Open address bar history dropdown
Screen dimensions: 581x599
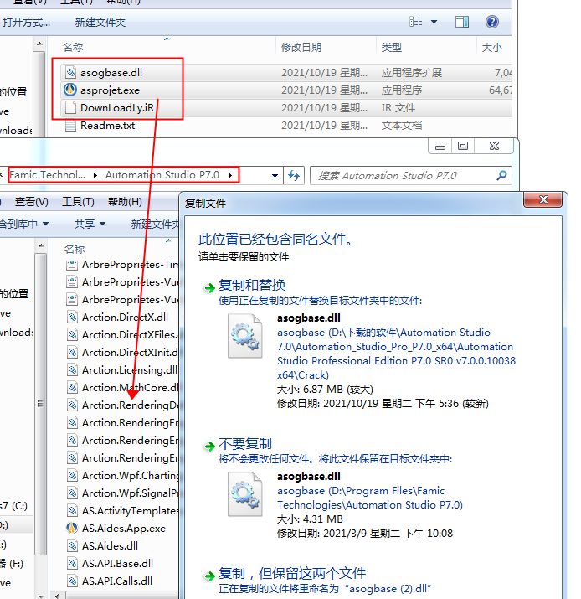tap(275, 176)
